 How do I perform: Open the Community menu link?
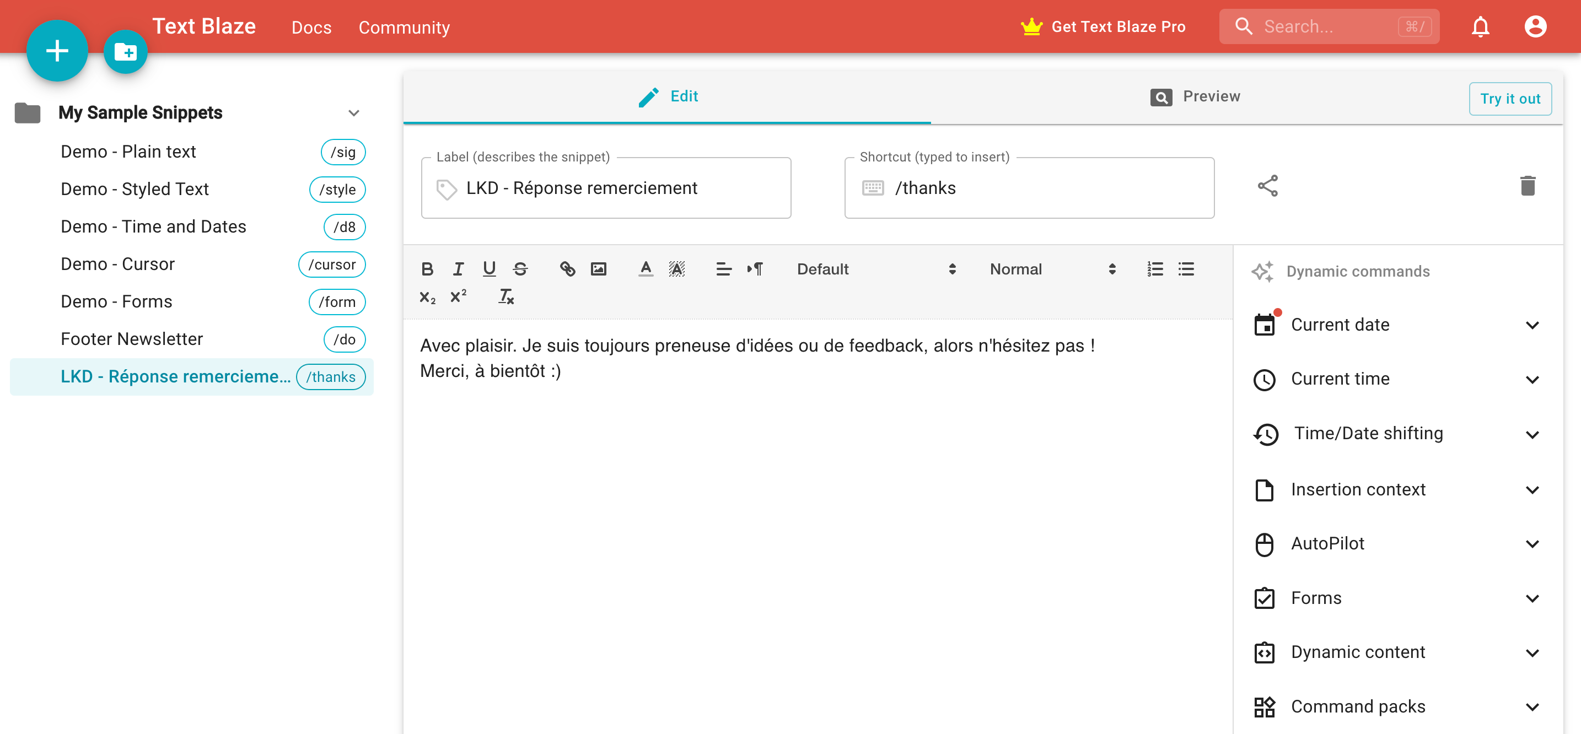coord(404,27)
